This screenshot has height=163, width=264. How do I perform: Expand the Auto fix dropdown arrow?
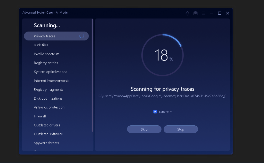click(x=171, y=112)
